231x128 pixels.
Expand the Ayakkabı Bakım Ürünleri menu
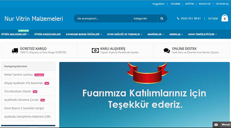(83, 34)
